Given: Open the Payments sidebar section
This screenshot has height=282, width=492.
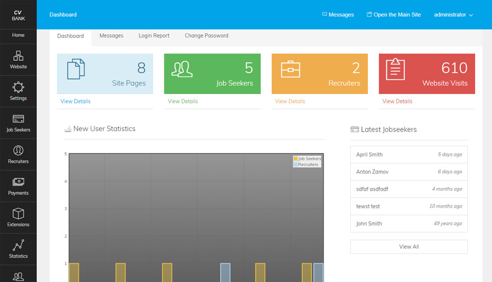Looking at the screenshot, I should point(18,186).
